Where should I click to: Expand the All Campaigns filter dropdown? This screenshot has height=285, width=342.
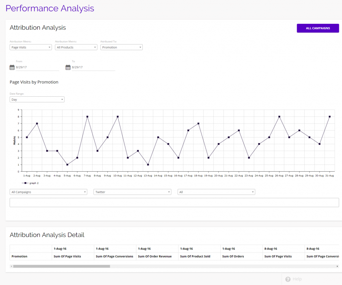coord(48,192)
